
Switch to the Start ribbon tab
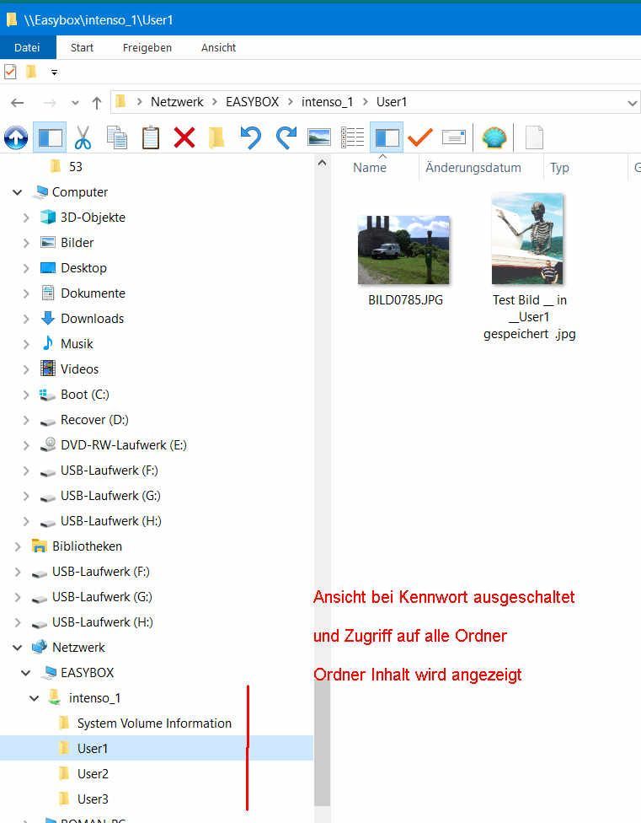(83, 47)
